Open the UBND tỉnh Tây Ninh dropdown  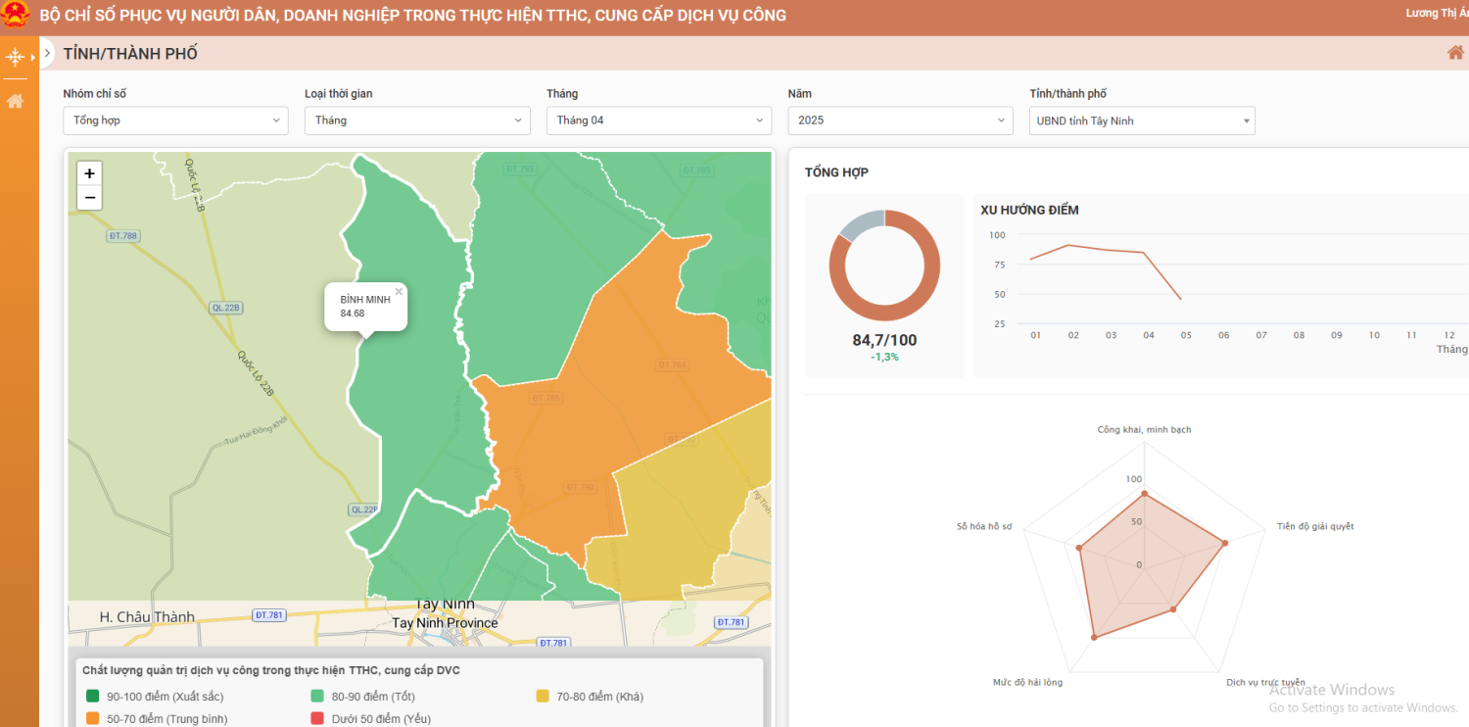tap(1142, 121)
